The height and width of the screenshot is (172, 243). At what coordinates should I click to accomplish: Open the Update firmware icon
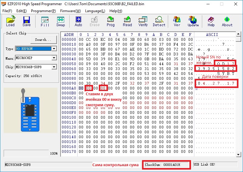click(x=193, y=21)
